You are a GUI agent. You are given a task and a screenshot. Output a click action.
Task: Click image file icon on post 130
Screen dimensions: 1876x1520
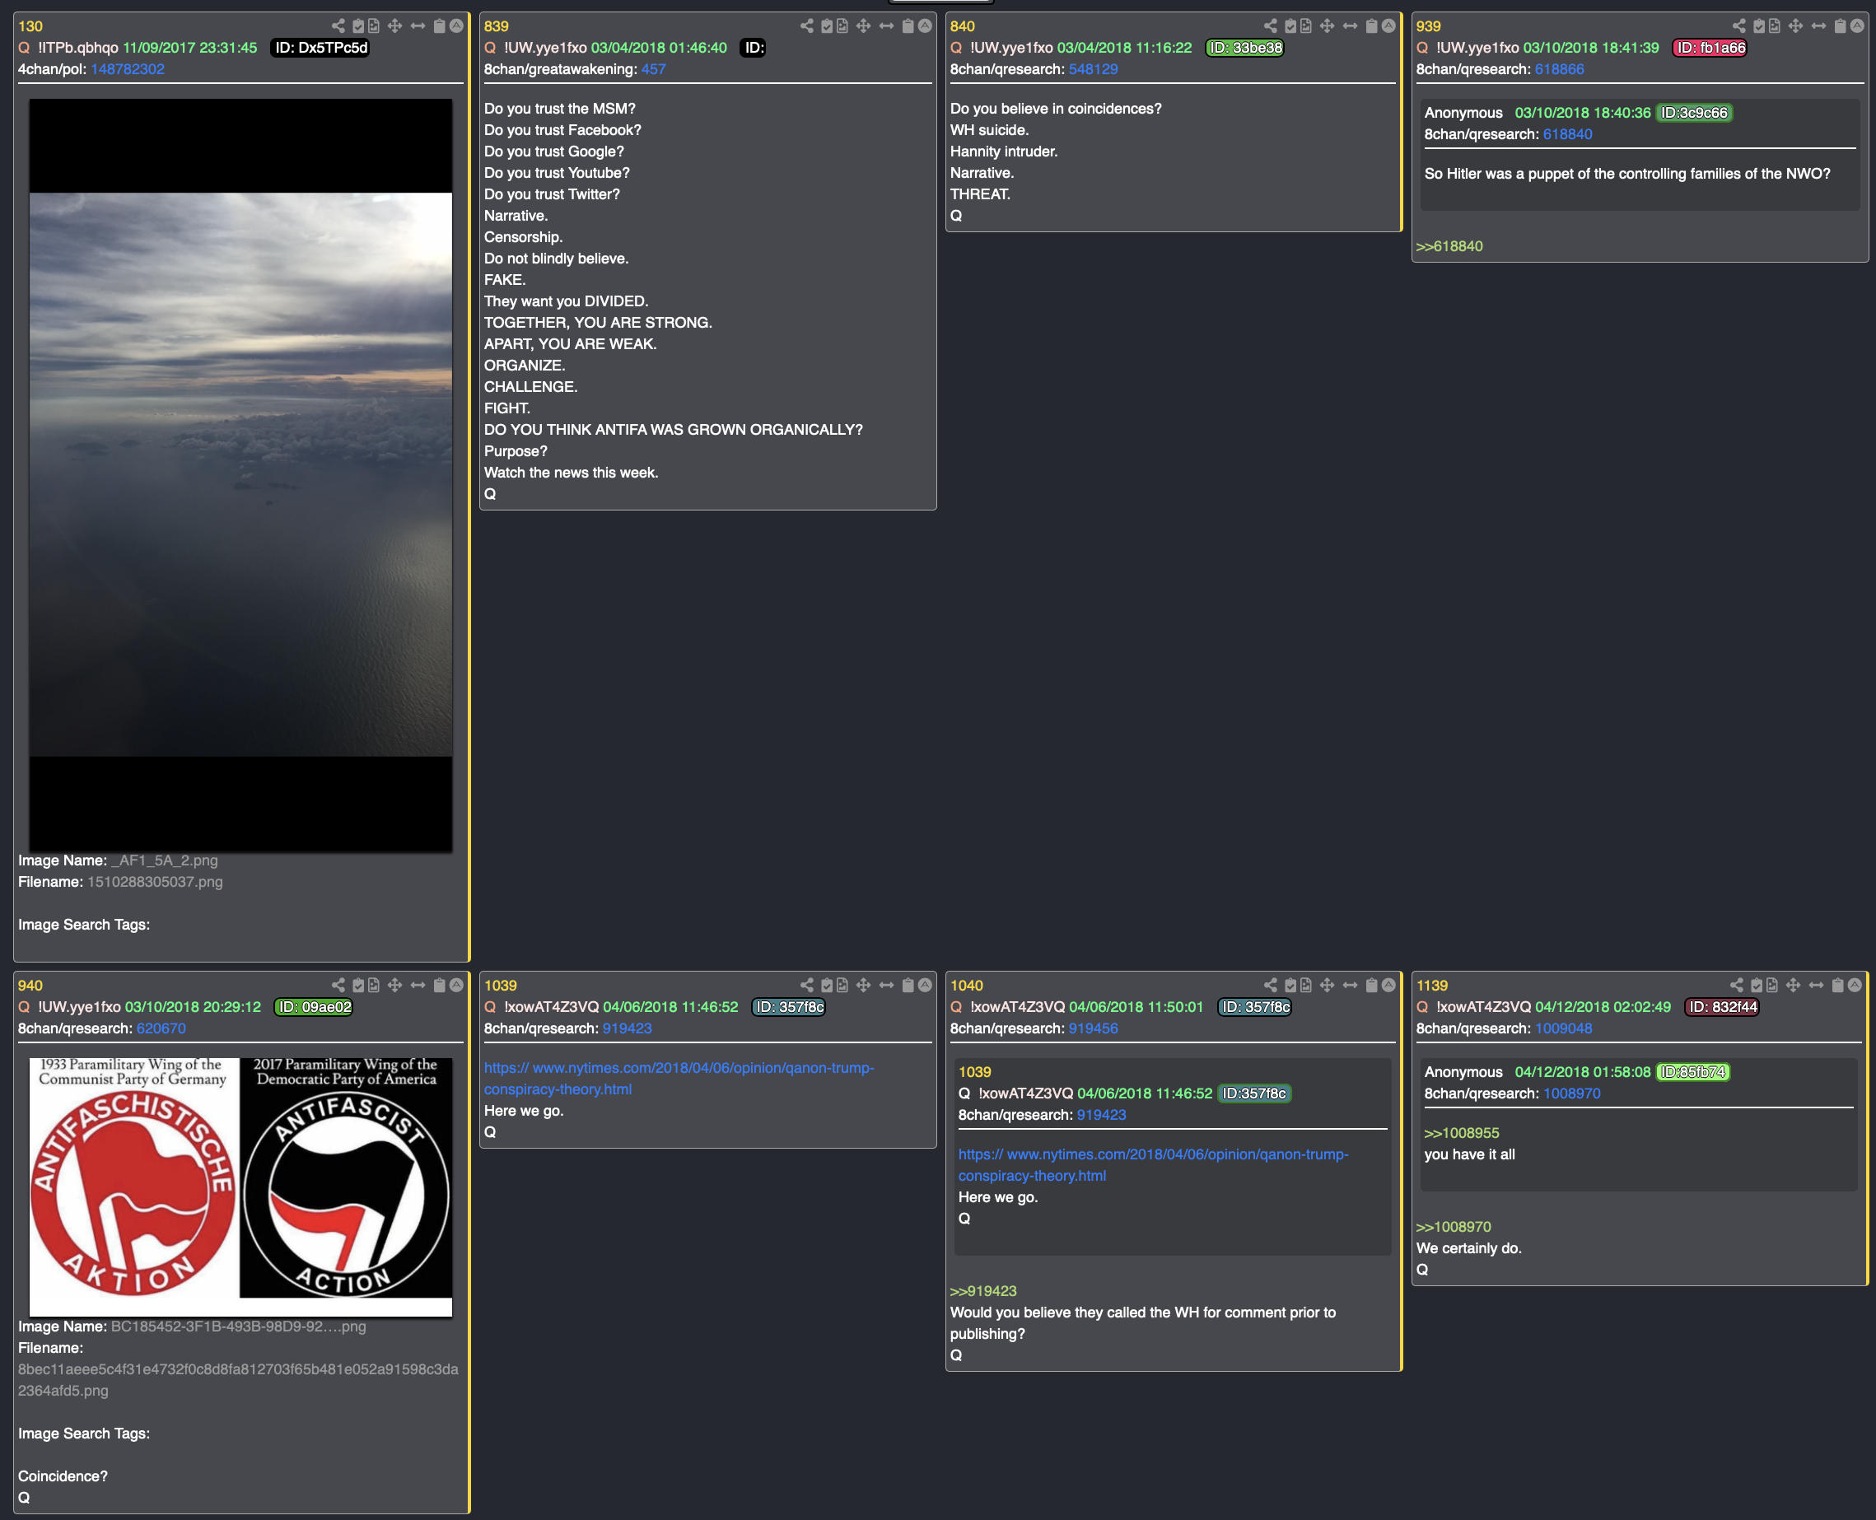(374, 26)
